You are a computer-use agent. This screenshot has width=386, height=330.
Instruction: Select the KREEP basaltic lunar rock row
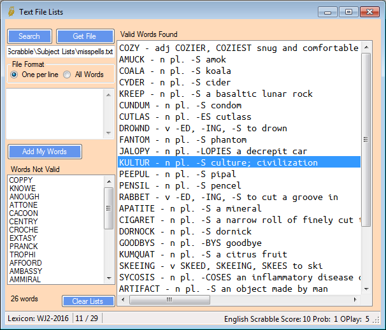pyautogui.click(x=239, y=94)
